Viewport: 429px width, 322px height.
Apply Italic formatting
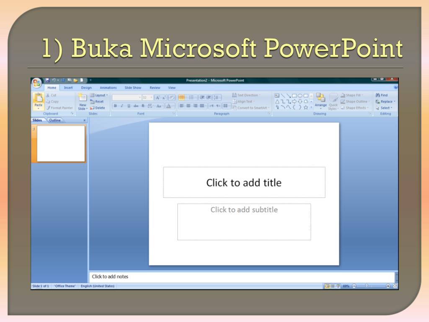pyautogui.click(x=122, y=106)
